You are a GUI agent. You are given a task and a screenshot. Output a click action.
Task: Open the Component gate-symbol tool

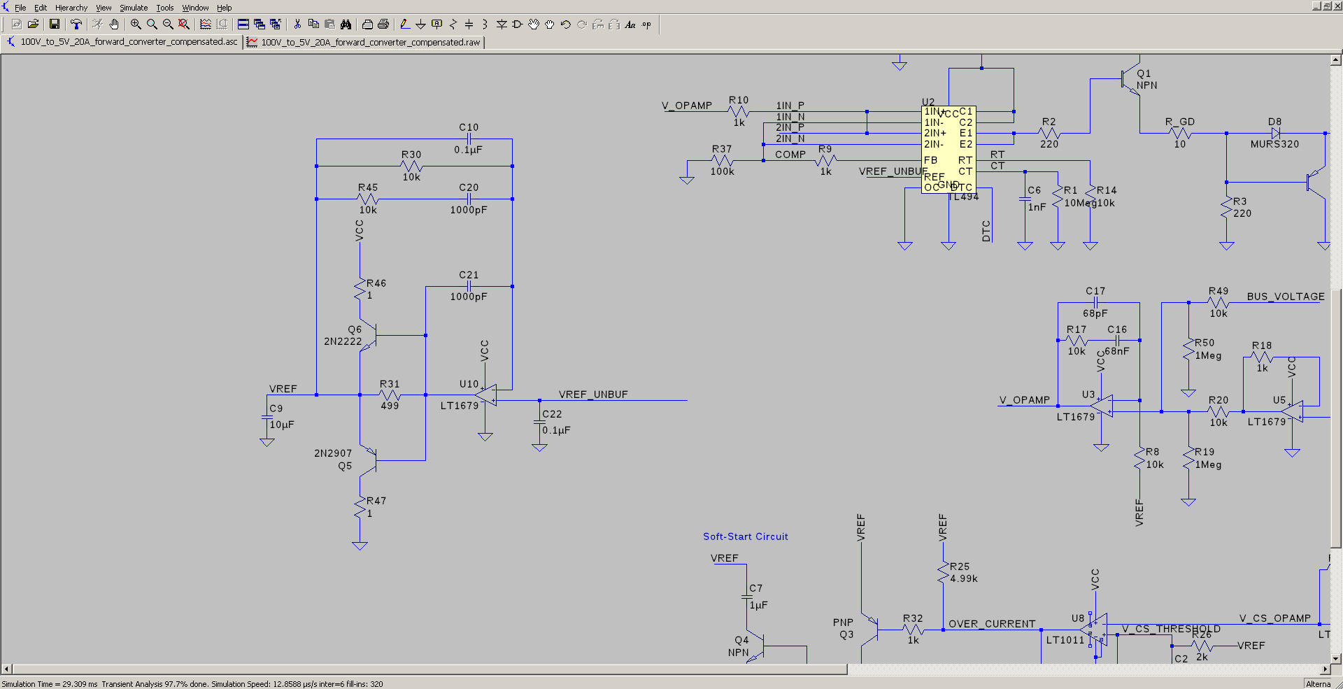(x=518, y=24)
